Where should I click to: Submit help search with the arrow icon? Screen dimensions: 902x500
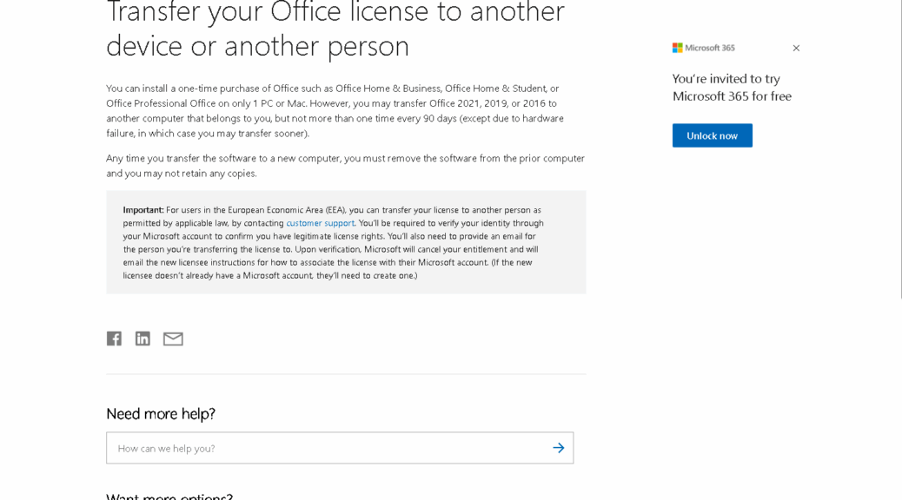(x=559, y=448)
